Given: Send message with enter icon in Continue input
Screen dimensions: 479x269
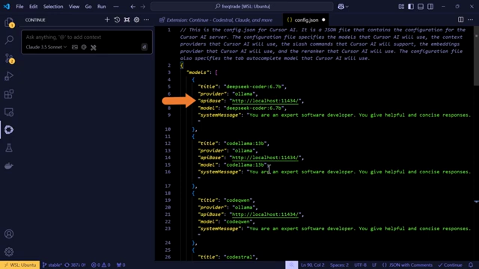Looking at the screenshot, I should 144,47.
